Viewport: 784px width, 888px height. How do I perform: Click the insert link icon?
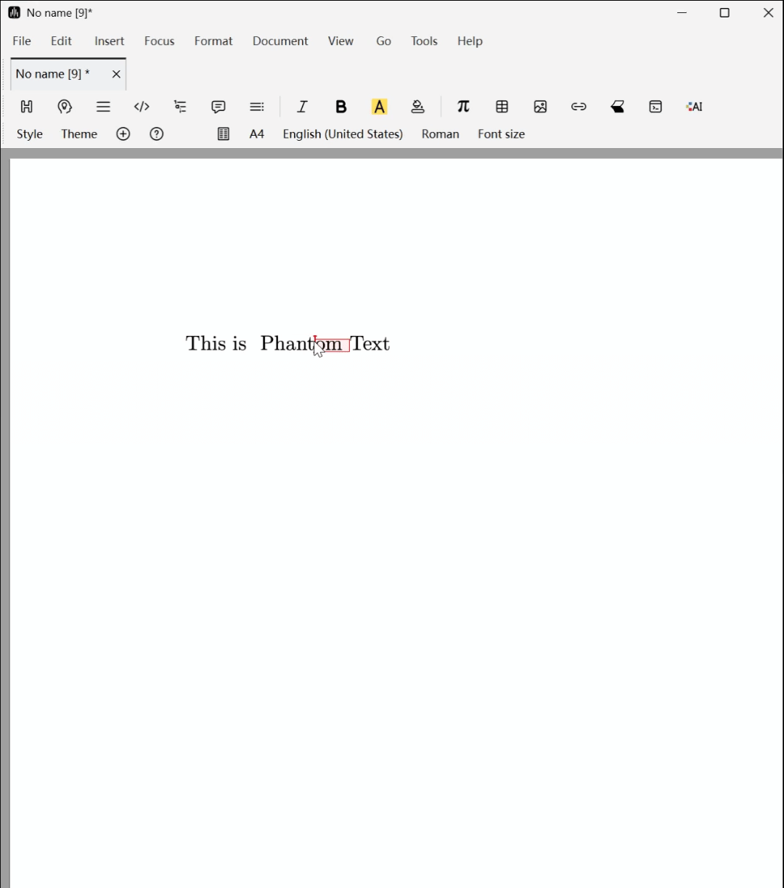(x=579, y=107)
